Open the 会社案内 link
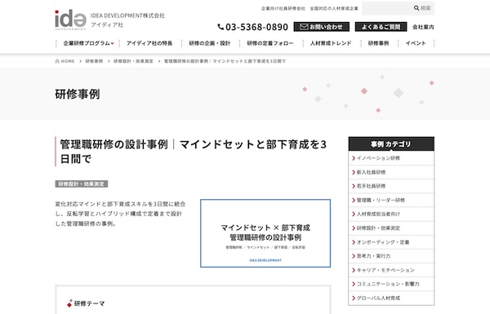The height and width of the screenshot is (314, 490). click(423, 27)
